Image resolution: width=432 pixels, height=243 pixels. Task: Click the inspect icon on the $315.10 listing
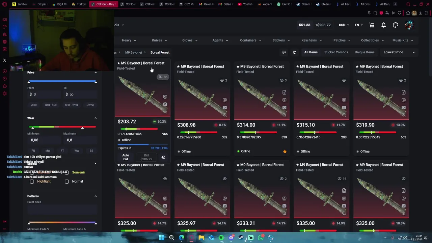[344, 100]
